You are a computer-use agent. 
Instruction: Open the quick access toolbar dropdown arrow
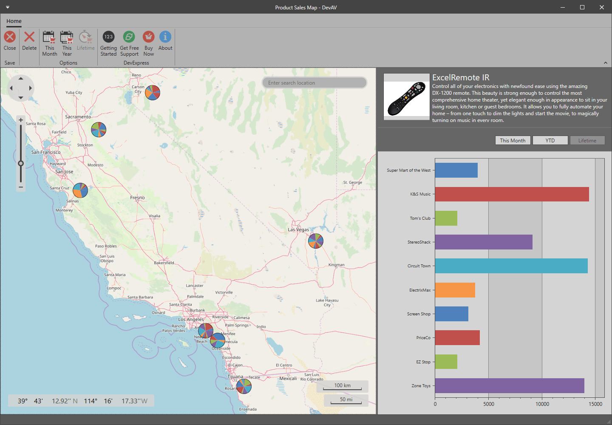pyautogui.click(x=7, y=7)
